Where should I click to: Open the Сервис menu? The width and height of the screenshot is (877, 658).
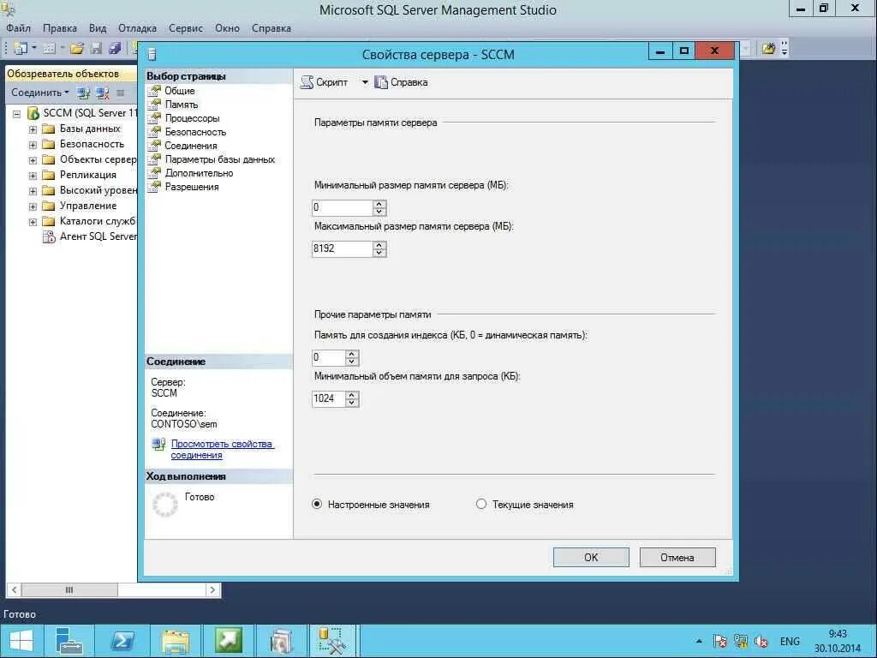coord(186,28)
